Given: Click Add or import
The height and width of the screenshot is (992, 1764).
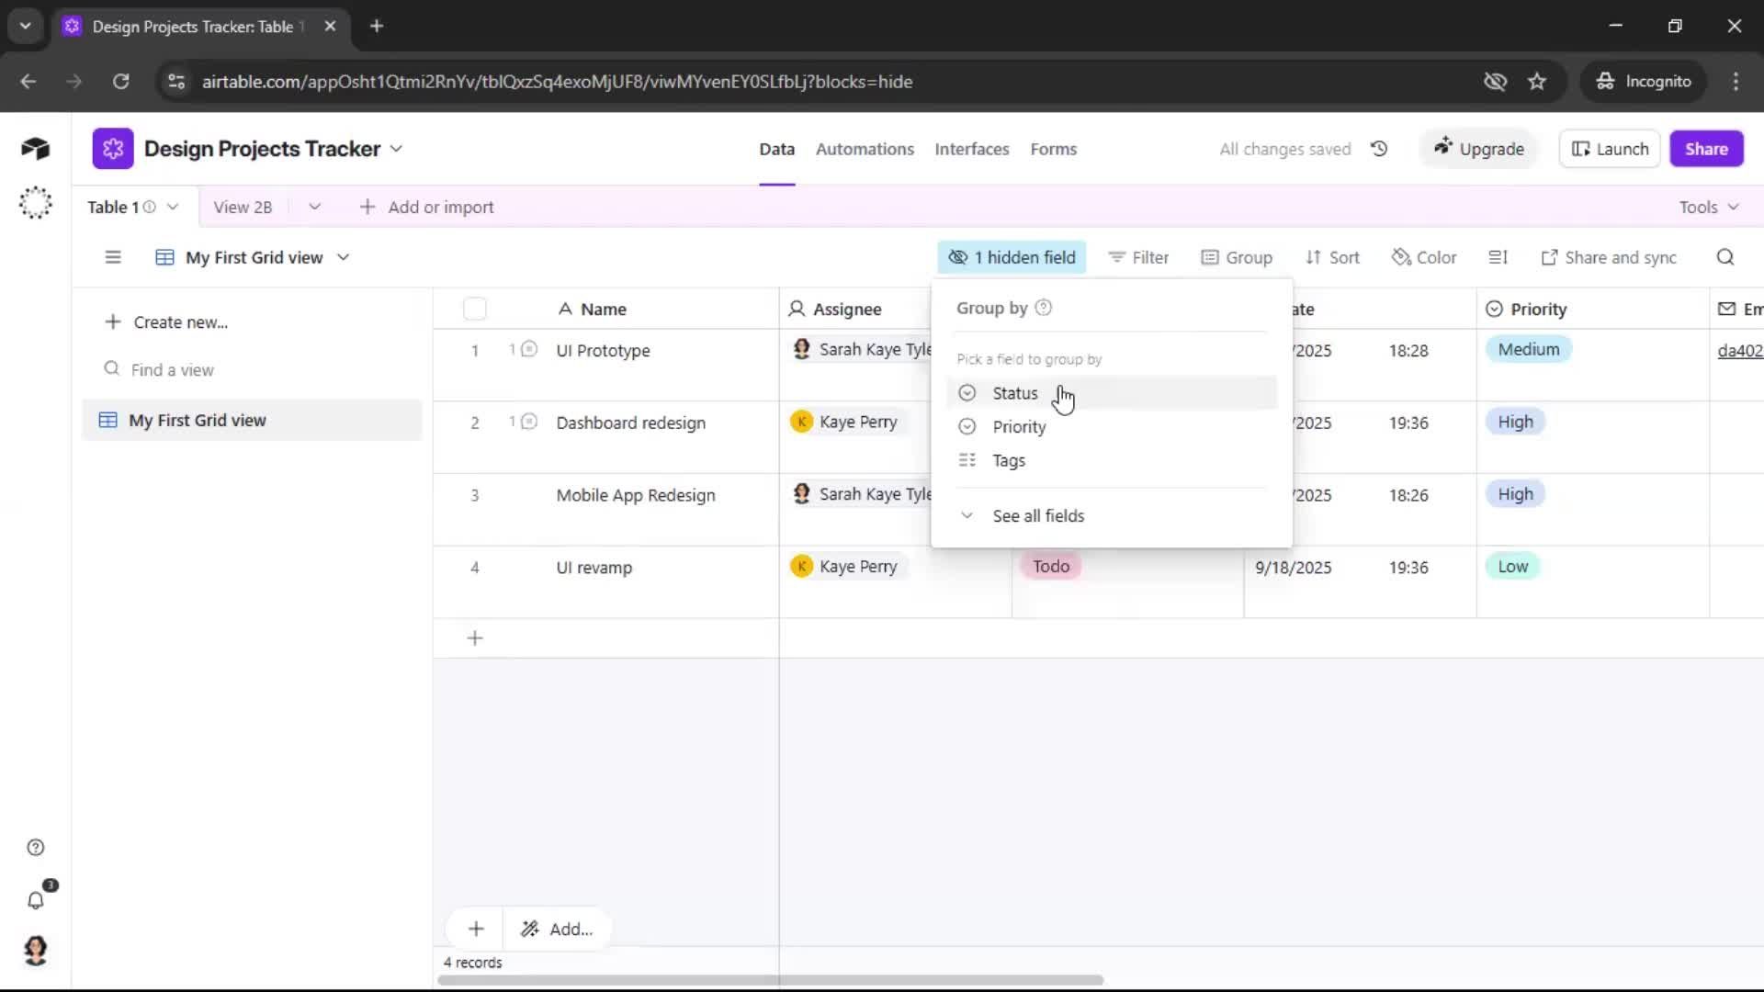Looking at the screenshot, I should [426, 207].
